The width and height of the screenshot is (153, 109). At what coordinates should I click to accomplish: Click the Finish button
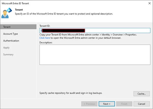point(124,104)
